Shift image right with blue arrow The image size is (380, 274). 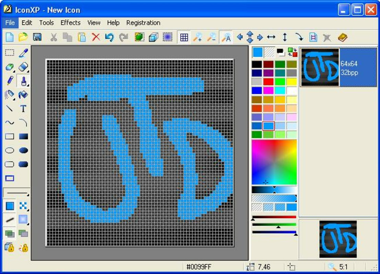point(260,37)
